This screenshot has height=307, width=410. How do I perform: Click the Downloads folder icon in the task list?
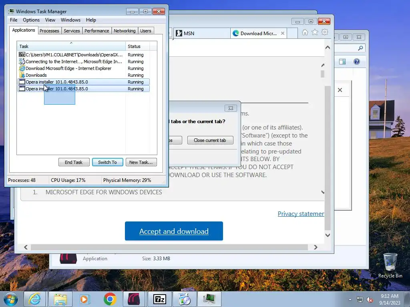tap(22, 75)
